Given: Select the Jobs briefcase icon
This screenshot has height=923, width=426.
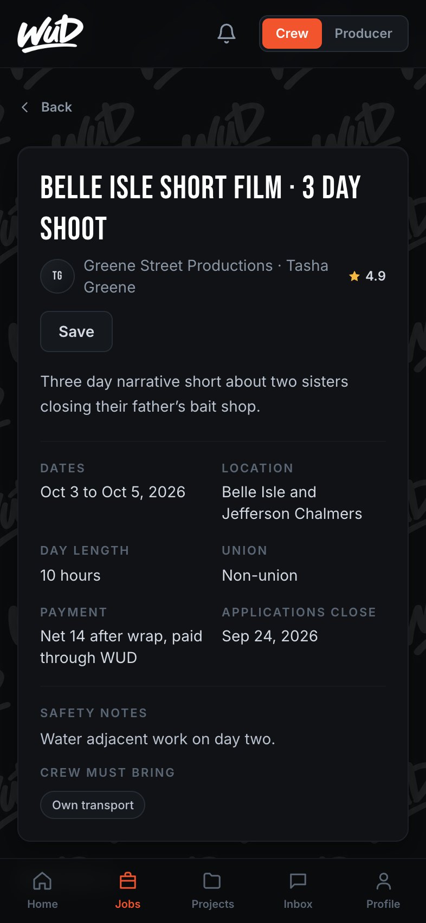Looking at the screenshot, I should tap(128, 881).
